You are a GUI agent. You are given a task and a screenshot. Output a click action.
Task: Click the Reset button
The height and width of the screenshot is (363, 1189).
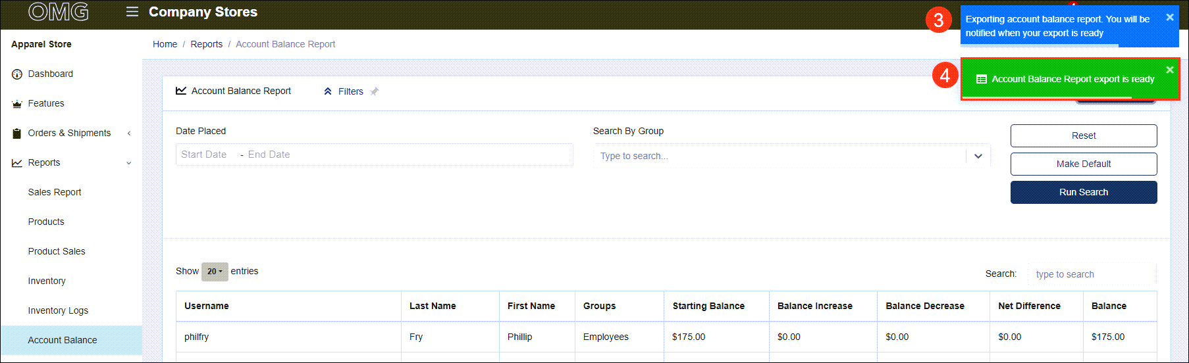[x=1084, y=135]
